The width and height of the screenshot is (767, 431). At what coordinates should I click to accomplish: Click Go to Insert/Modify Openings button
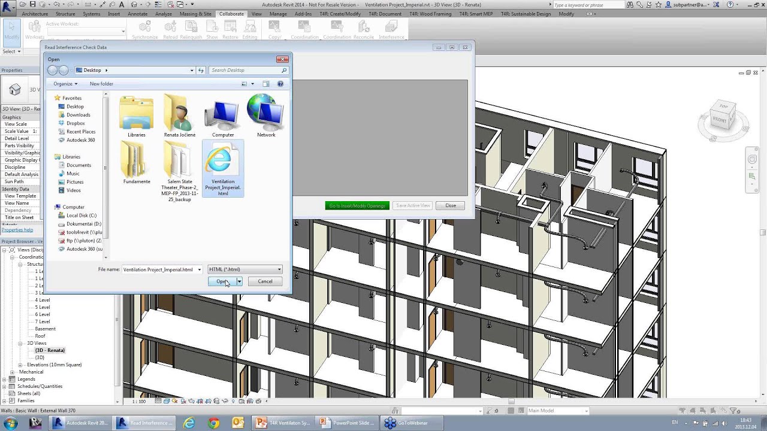(x=357, y=205)
